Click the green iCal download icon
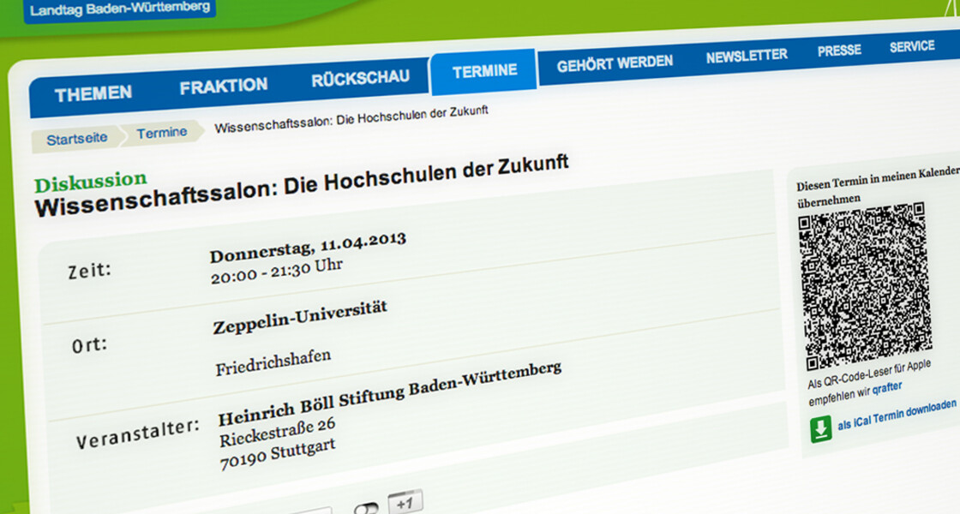Image resolution: width=960 pixels, height=514 pixels. click(820, 429)
